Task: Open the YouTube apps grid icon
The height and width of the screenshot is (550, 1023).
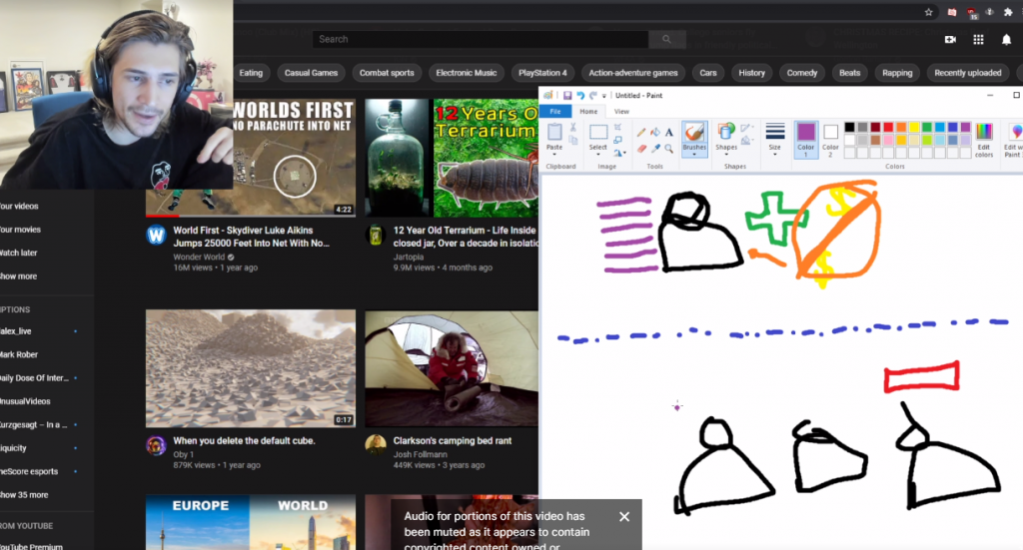Action: [x=978, y=40]
